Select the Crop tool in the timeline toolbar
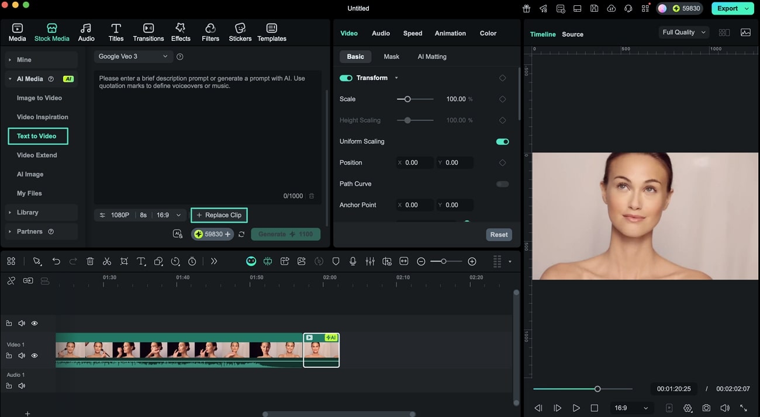The width and height of the screenshot is (760, 417). [x=124, y=261]
